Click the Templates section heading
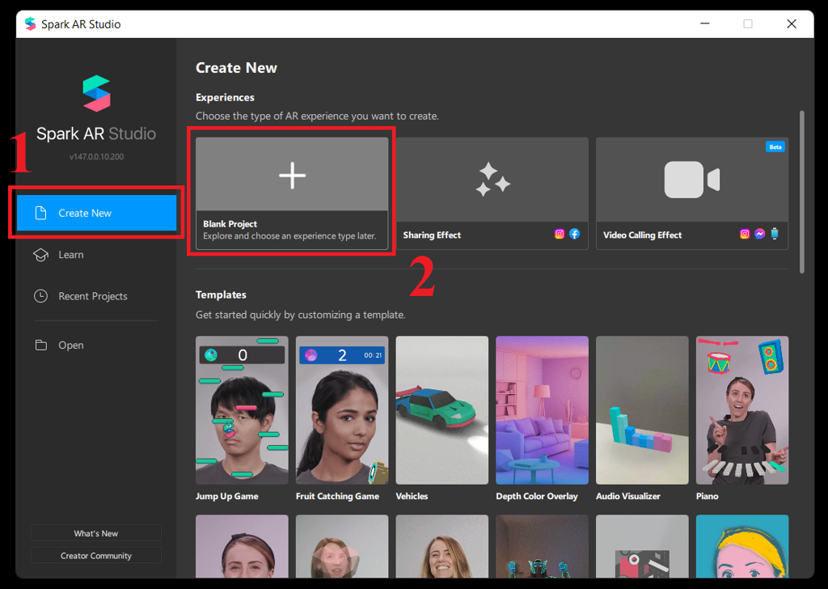Image resolution: width=828 pixels, height=589 pixels. tap(221, 294)
